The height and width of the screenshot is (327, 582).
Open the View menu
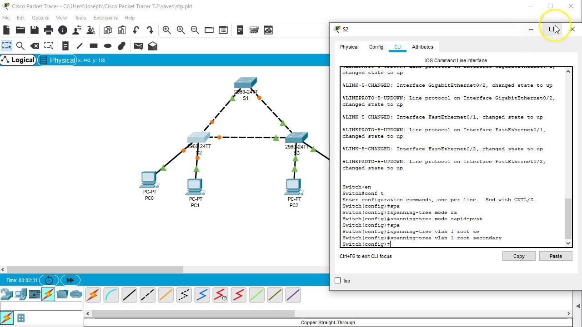pos(61,18)
